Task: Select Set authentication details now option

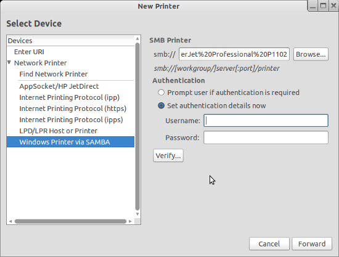Action: (x=161, y=105)
